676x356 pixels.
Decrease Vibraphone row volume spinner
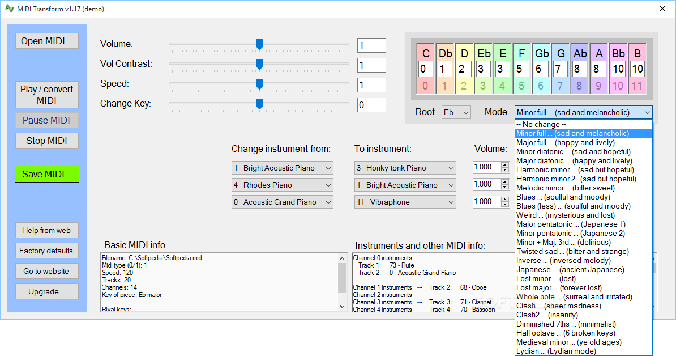coord(505,205)
